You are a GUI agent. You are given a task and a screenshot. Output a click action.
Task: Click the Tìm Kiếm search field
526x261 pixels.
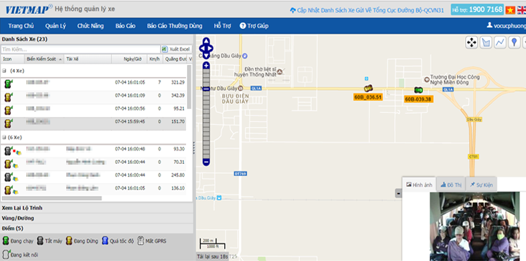pos(80,50)
